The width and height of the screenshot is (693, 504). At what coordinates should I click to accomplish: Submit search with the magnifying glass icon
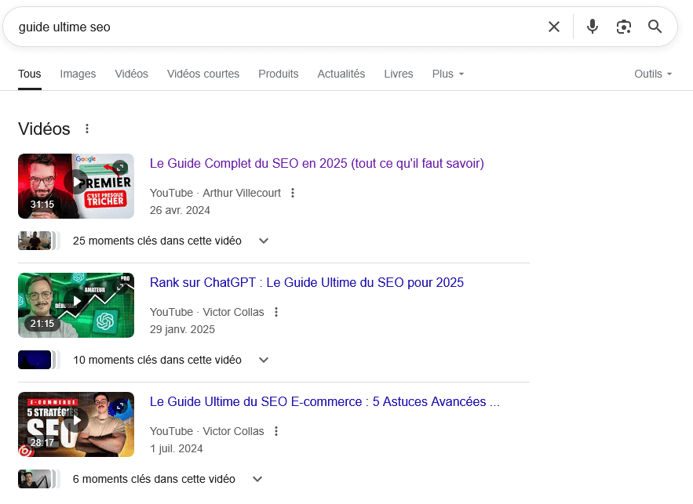click(x=655, y=27)
